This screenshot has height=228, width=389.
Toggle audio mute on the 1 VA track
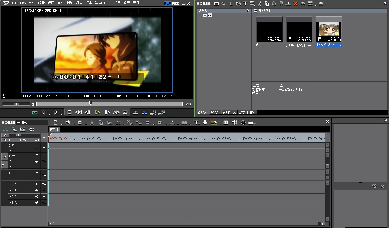37,162
